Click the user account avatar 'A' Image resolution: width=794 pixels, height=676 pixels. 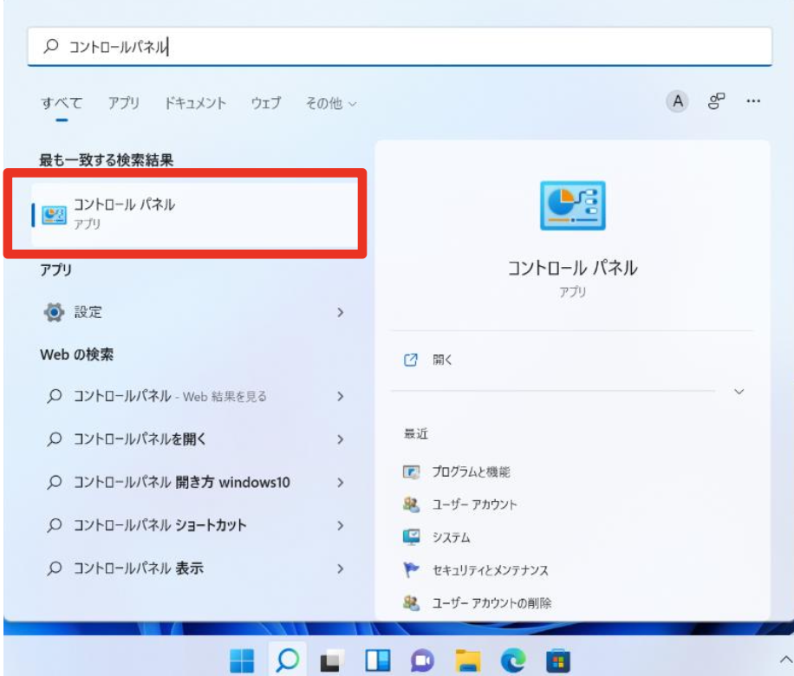[677, 102]
